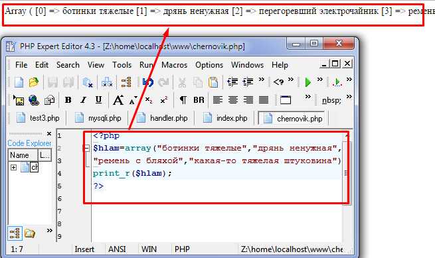Switch to handler.php tab
Image resolution: width=435 pixels, height=258 pixels.
point(162,118)
